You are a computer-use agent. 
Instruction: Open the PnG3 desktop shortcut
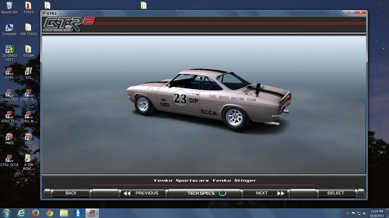click(x=29, y=139)
